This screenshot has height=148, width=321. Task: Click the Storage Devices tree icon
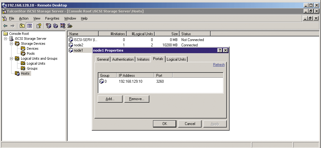pos(17,44)
